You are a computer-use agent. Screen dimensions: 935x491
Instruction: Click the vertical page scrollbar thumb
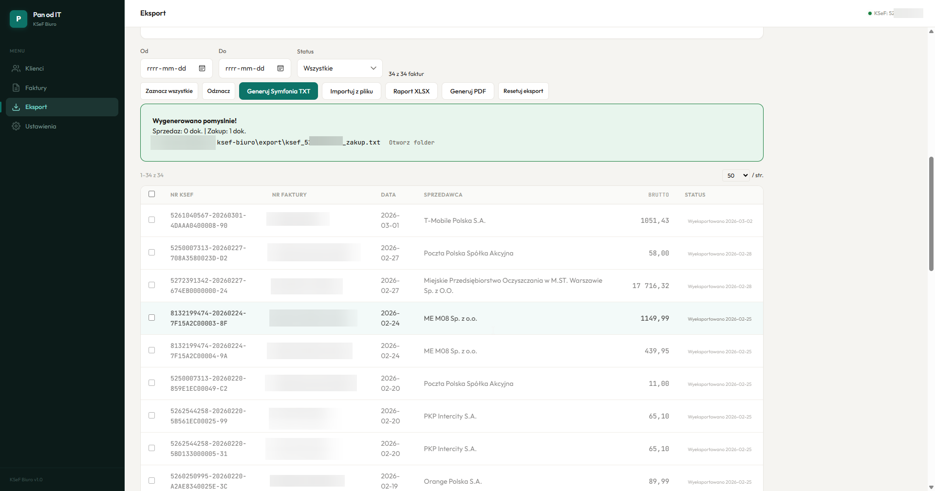tap(931, 213)
